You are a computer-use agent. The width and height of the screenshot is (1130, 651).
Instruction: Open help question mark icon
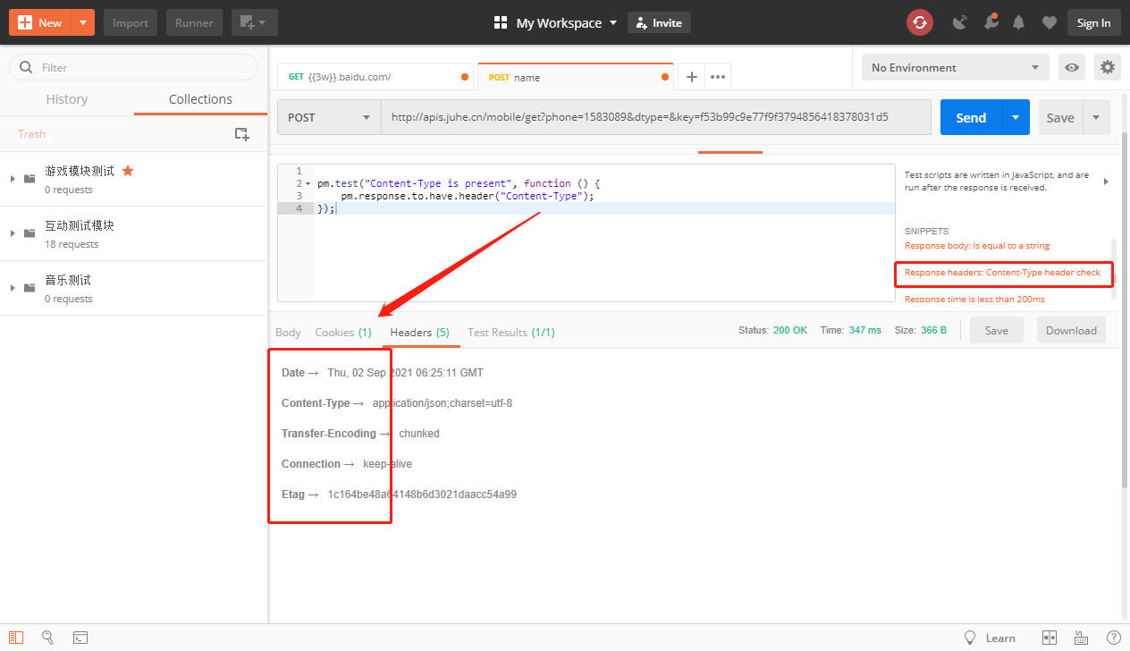click(1113, 638)
